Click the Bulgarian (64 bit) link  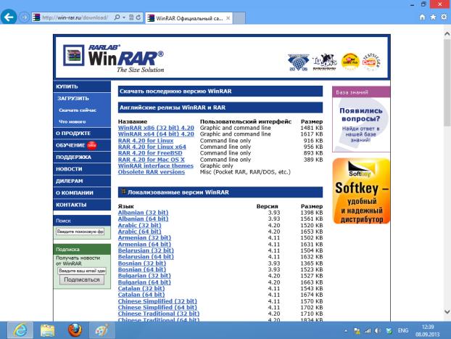pos(144,282)
